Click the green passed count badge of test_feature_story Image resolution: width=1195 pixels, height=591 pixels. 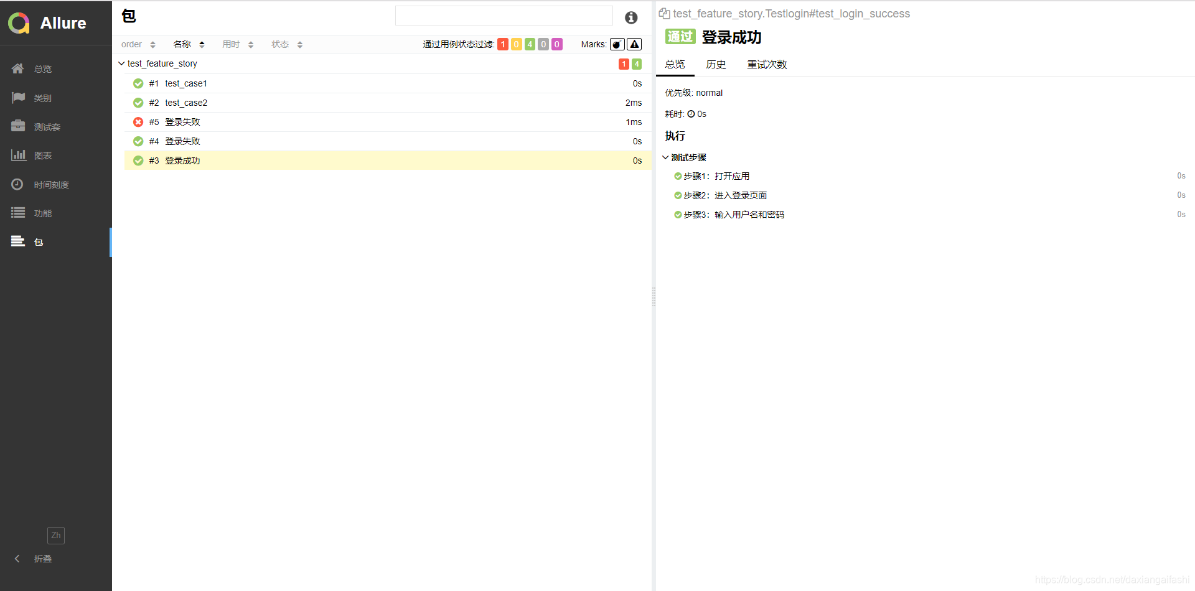(637, 64)
